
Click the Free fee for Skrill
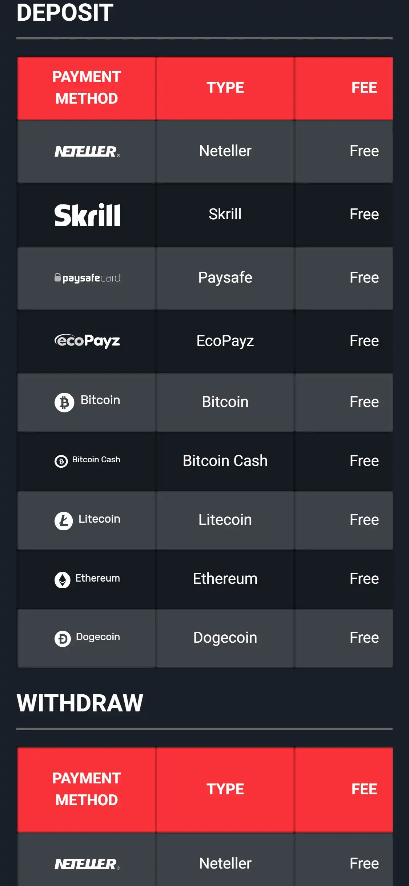pyautogui.click(x=364, y=214)
